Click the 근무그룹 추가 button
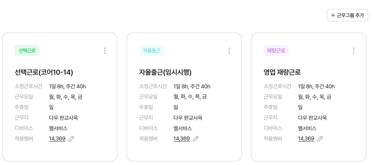 pos(347,15)
